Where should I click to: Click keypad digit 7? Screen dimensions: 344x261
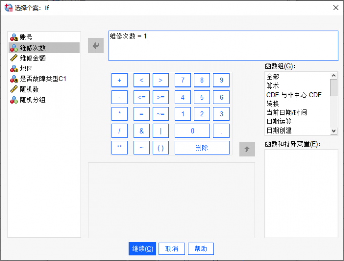[x=183, y=80]
